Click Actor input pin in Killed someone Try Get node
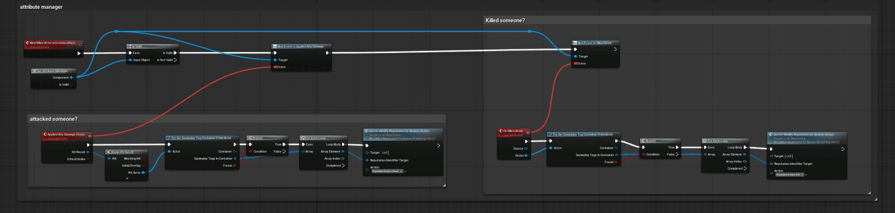The width and height of the screenshot is (895, 213). (550, 148)
